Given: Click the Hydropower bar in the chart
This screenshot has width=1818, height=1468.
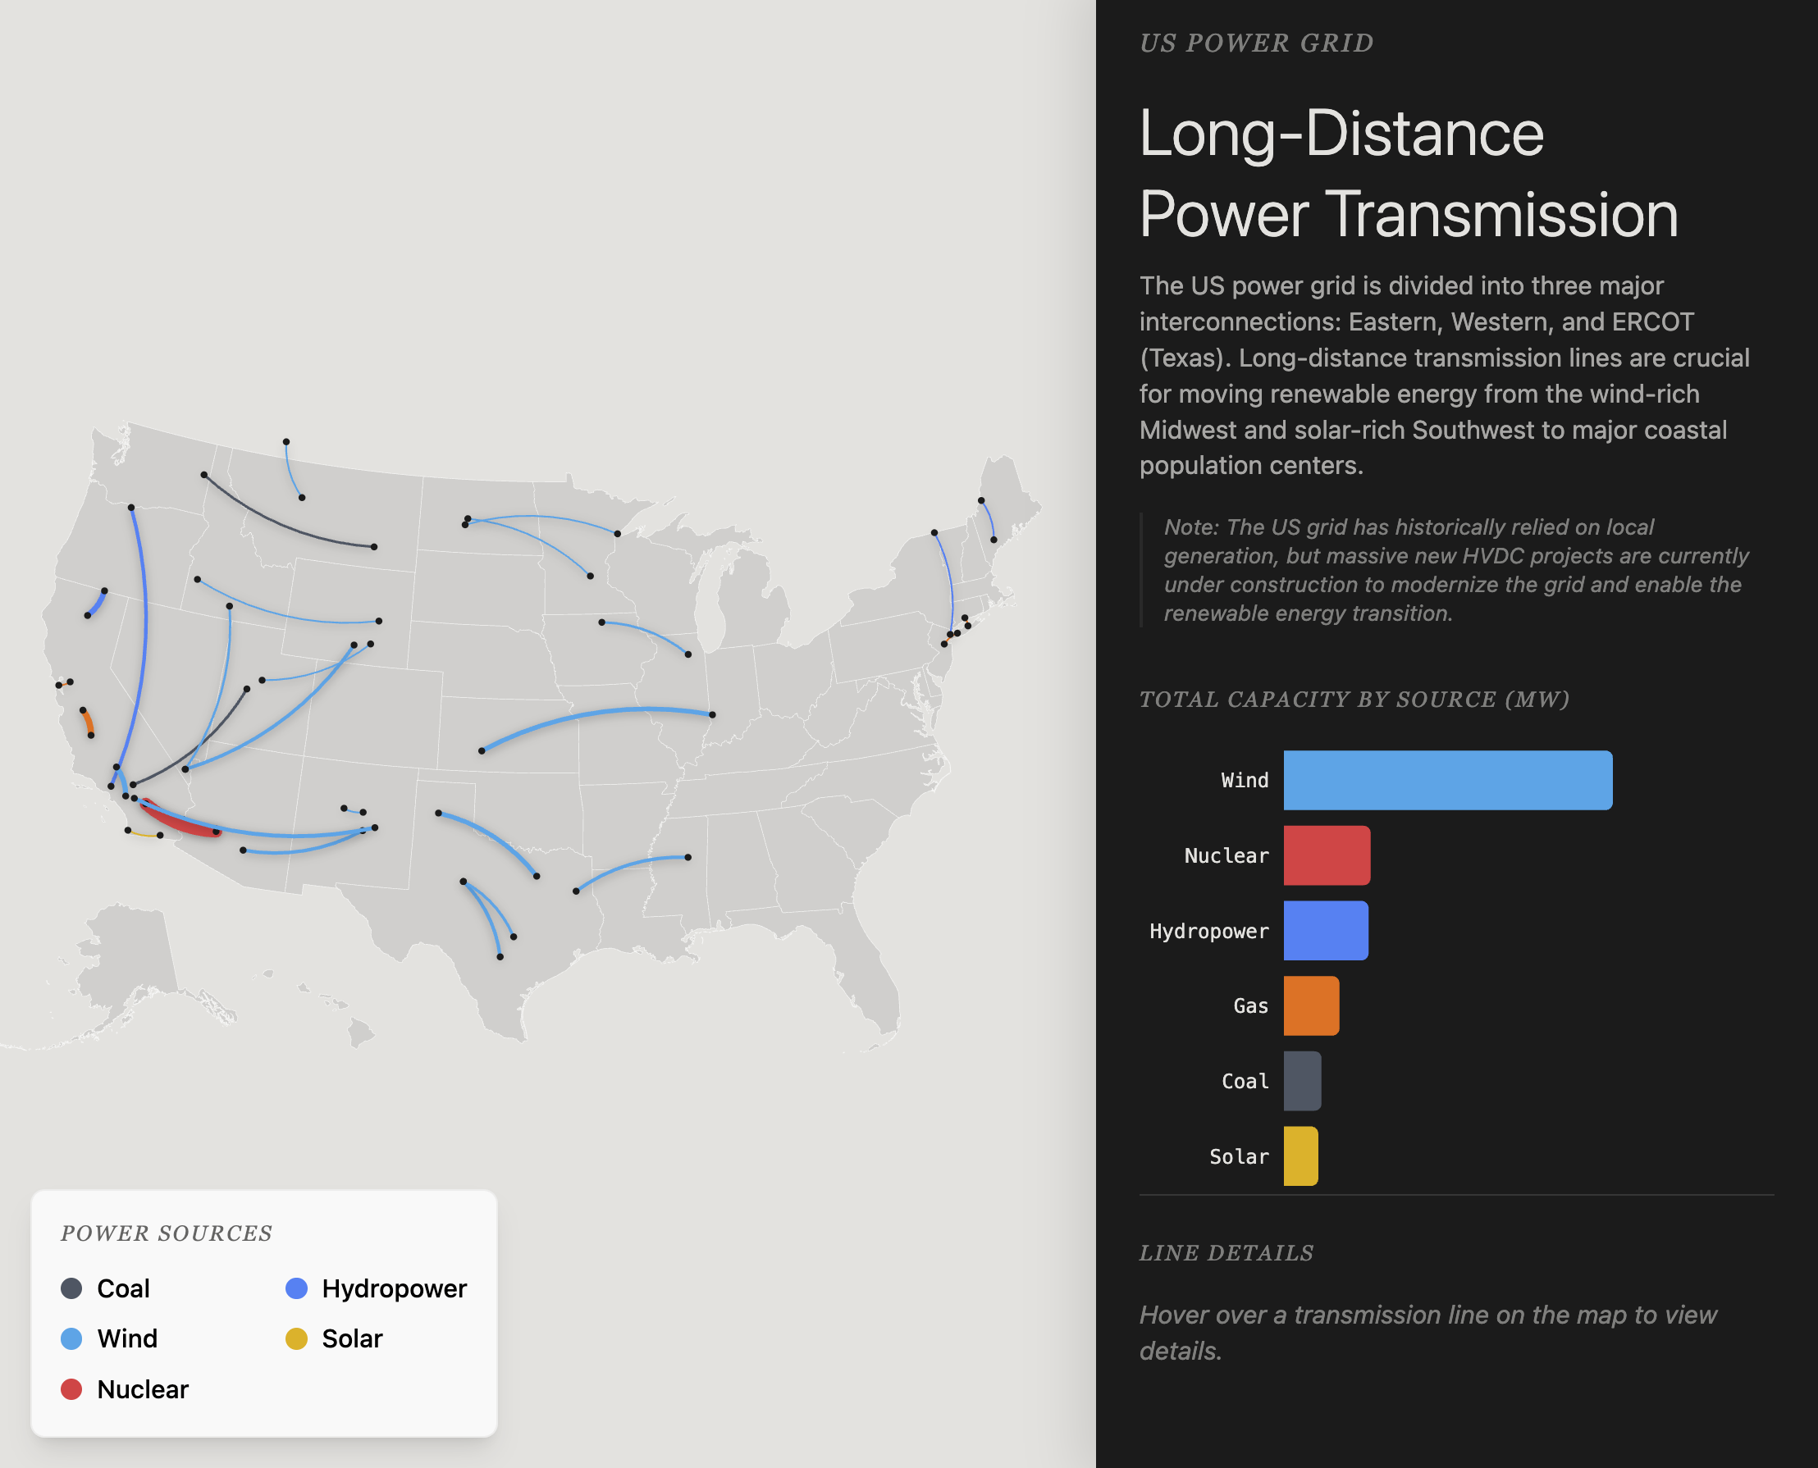Looking at the screenshot, I should click(1325, 930).
